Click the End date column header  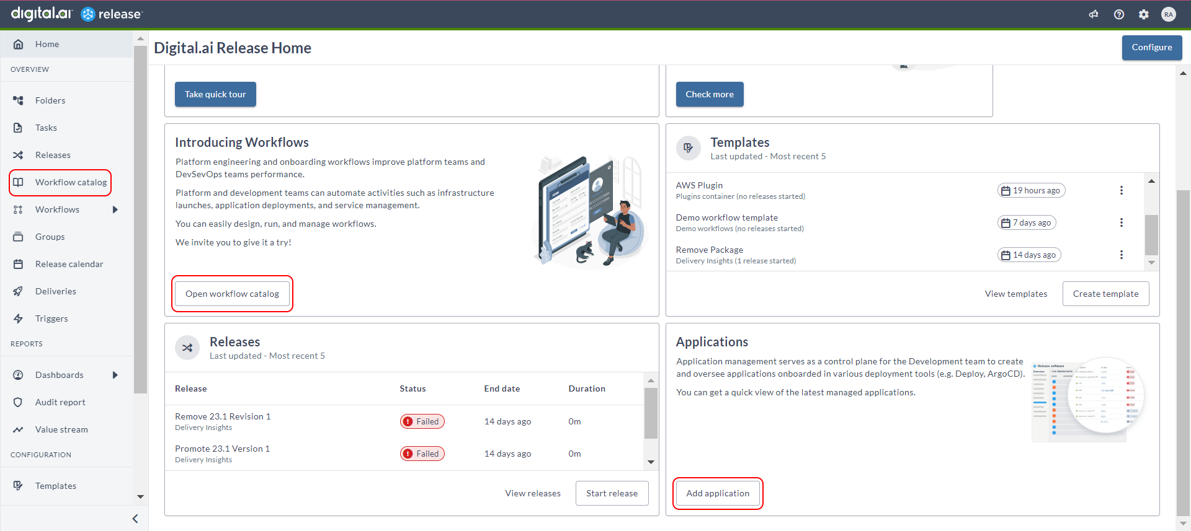(502, 388)
